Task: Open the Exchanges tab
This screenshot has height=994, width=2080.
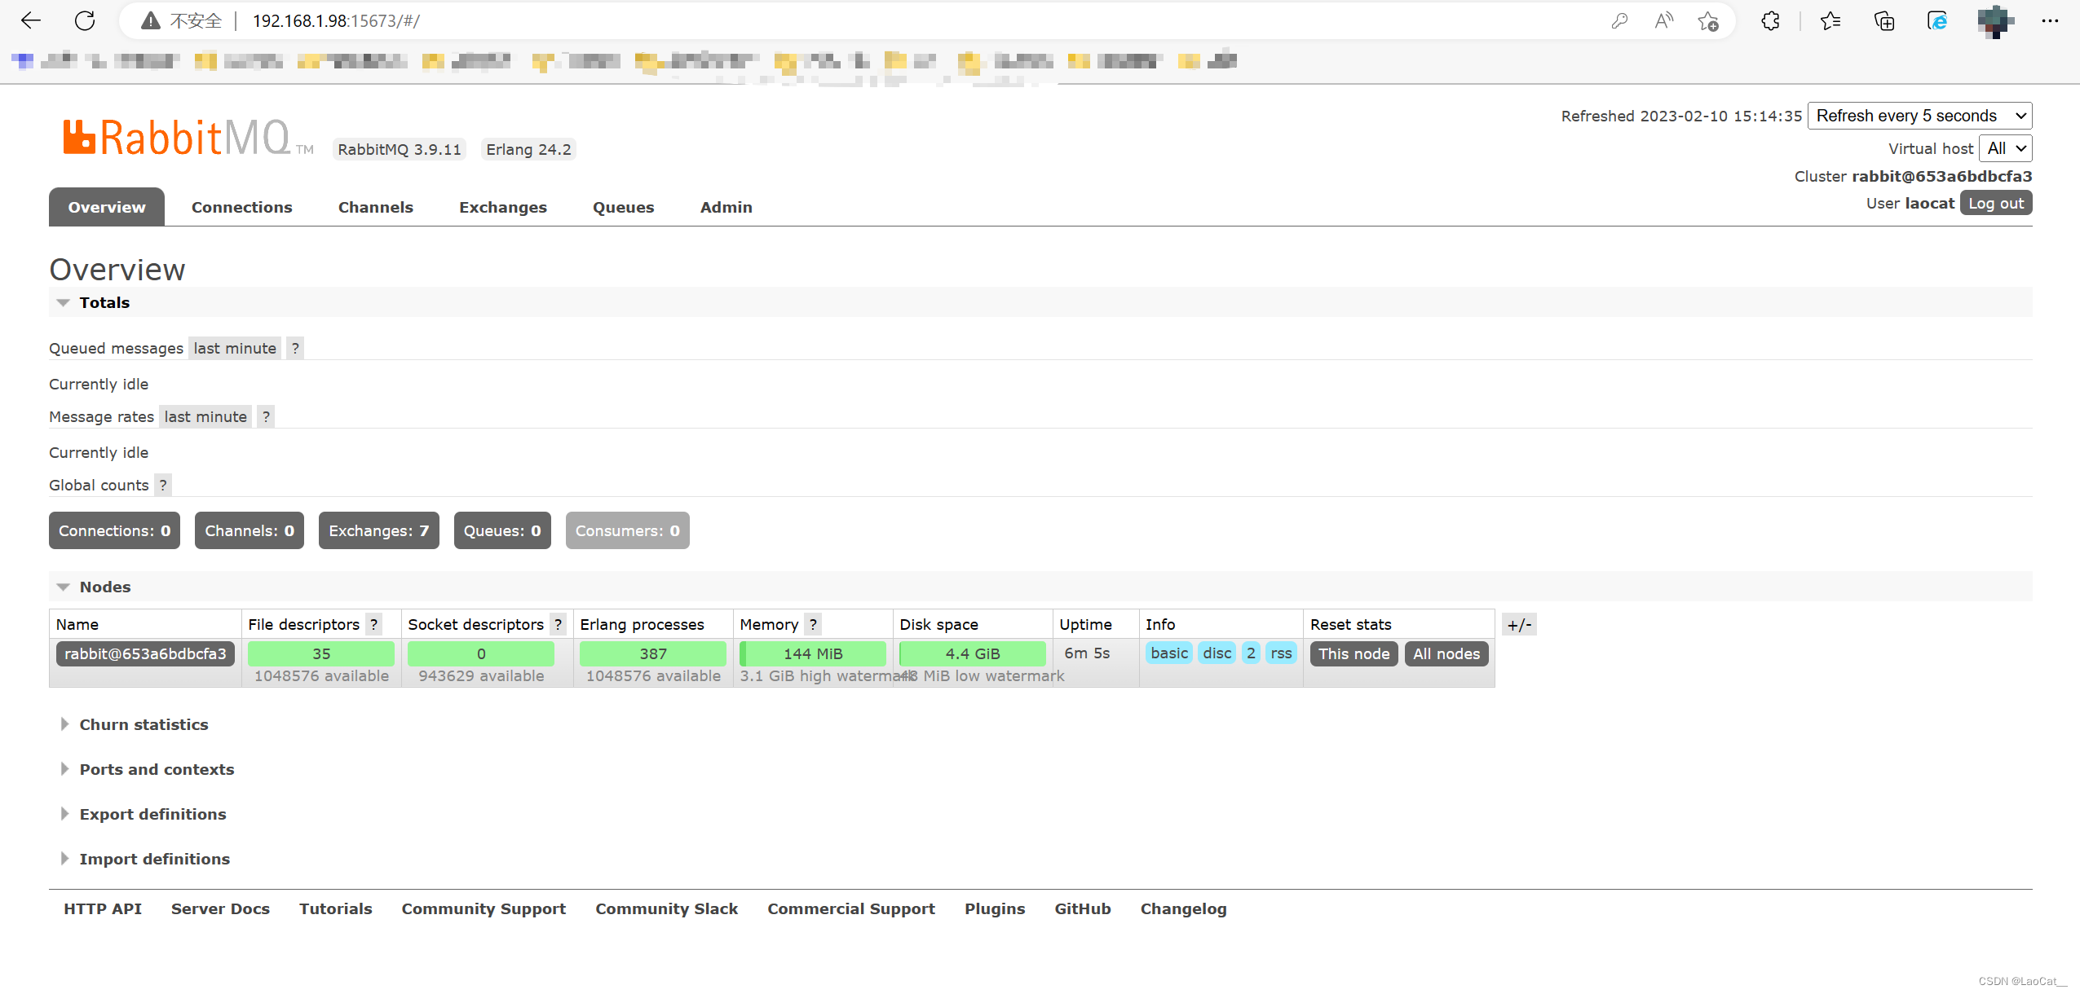Action: [x=502, y=207]
